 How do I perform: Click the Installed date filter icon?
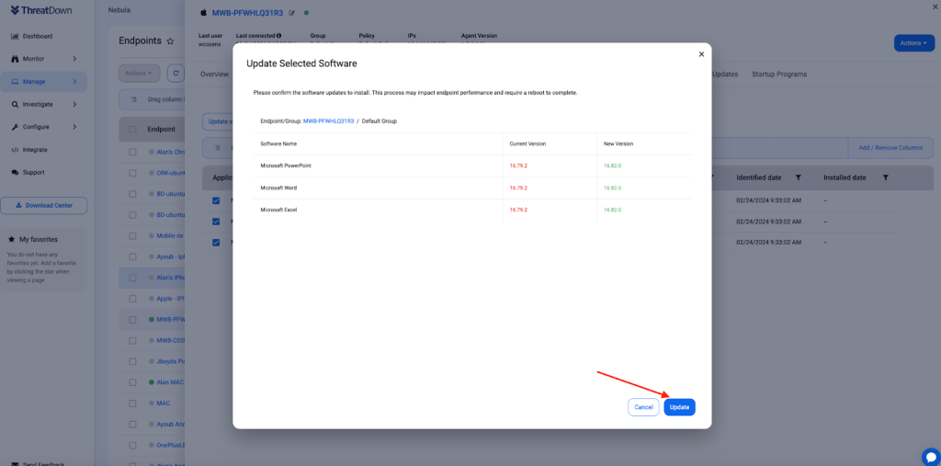(x=885, y=177)
